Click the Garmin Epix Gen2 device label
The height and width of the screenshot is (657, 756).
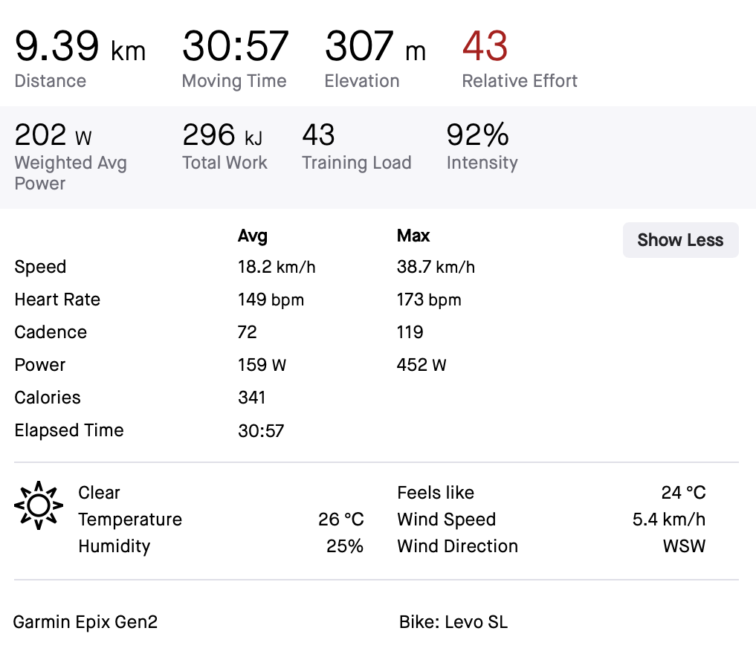[85, 622]
